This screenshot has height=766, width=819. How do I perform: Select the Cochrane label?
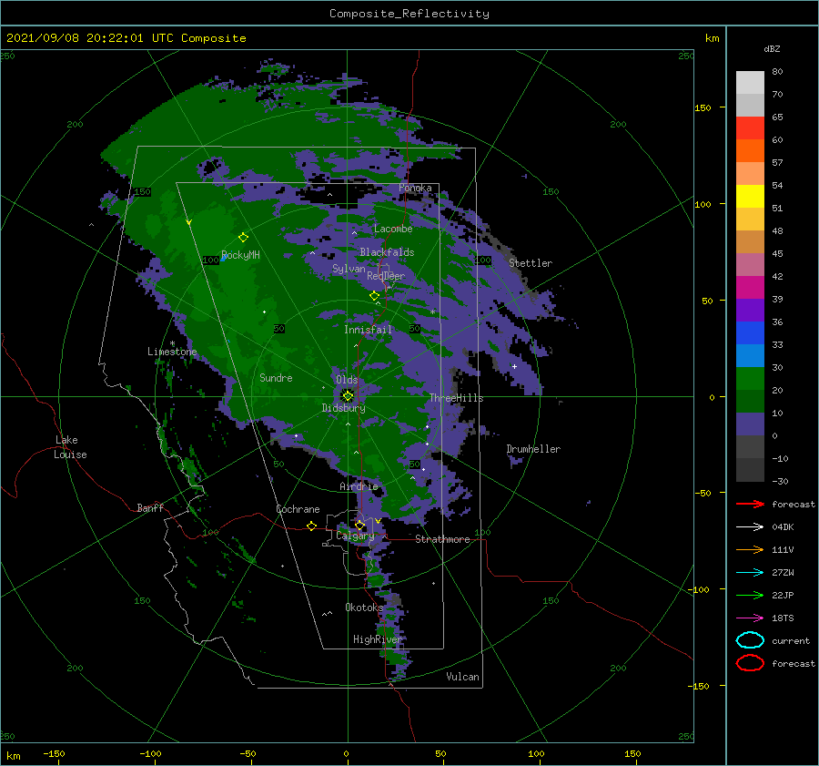(298, 509)
